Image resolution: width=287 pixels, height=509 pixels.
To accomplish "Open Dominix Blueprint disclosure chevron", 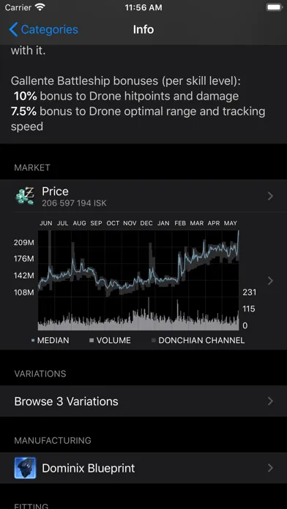I will [270, 468].
